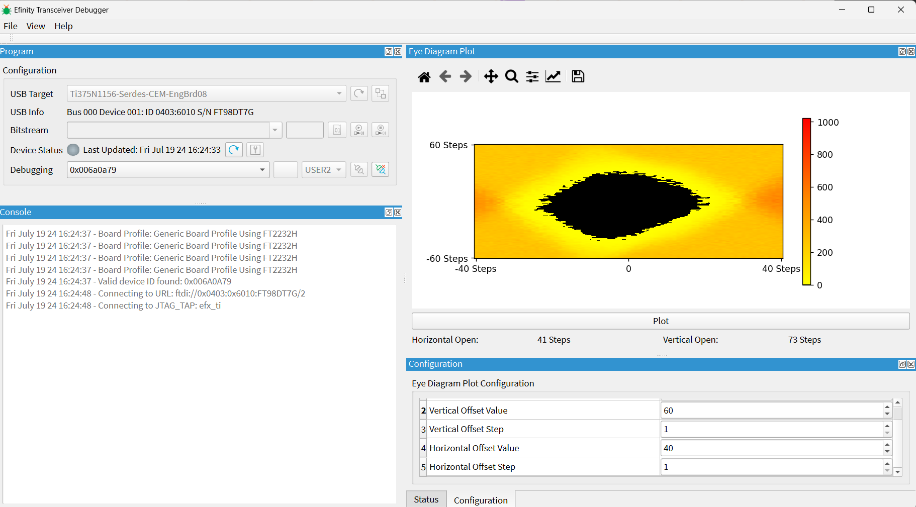Image resolution: width=916 pixels, height=507 pixels.
Task: Close the Eye Diagram Plot panel
Action: (911, 52)
